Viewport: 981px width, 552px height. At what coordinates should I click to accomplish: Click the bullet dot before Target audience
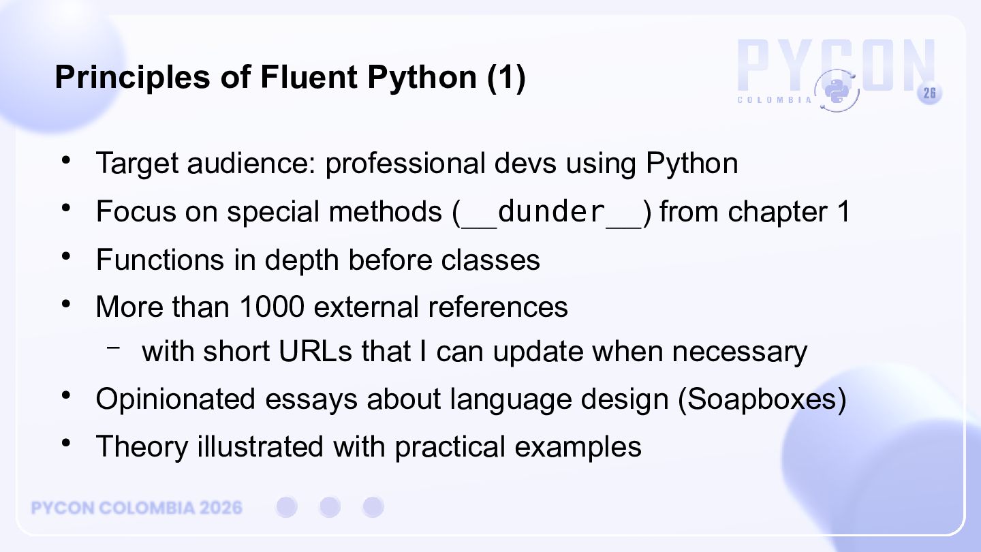pyautogui.click(x=65, y=161)
